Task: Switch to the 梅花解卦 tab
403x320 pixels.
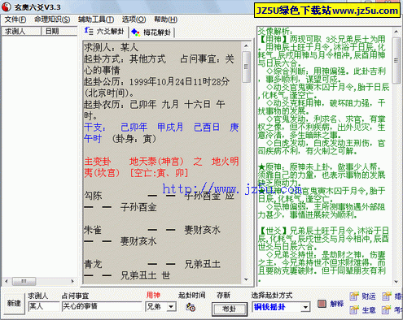Action: point(151,32)
